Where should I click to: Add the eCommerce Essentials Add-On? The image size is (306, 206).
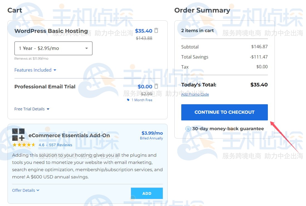(147, 193)
